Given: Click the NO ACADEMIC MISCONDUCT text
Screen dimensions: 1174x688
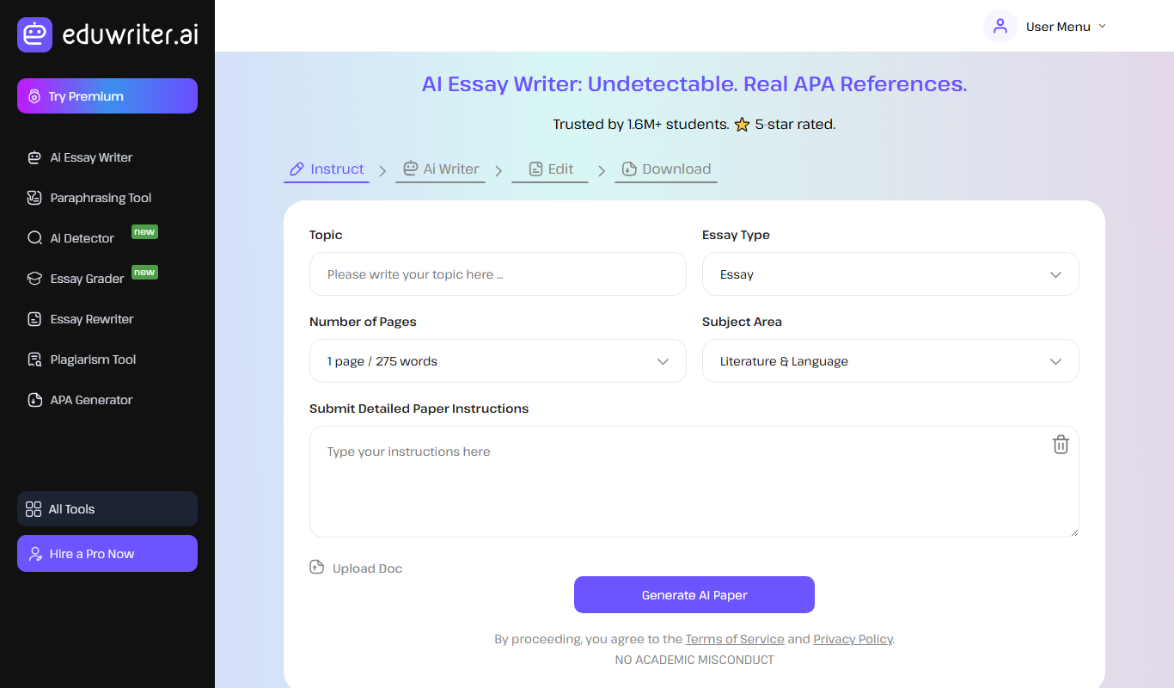Looking at the screenshot, I should pos(694,660).
